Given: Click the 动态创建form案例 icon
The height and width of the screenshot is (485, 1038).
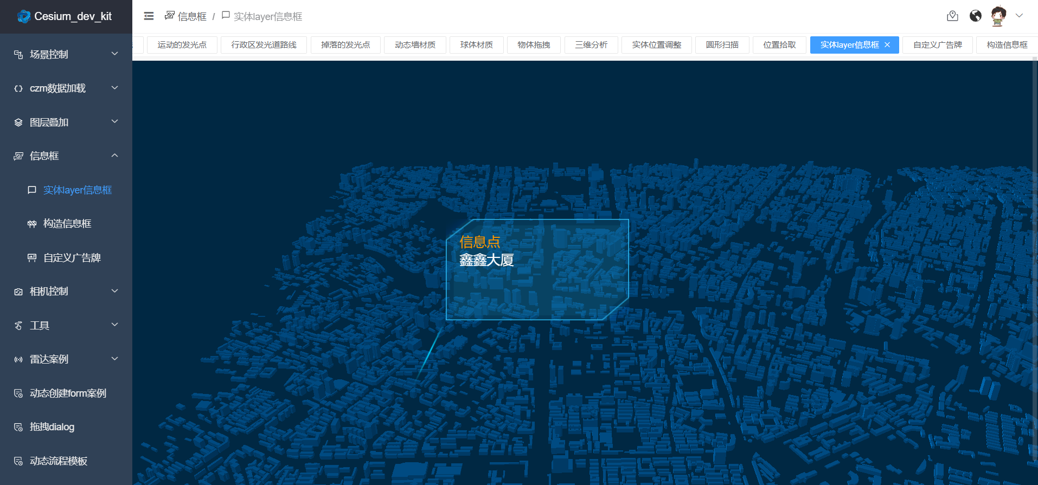Looking at the screenshot, I should pos(18,393).
